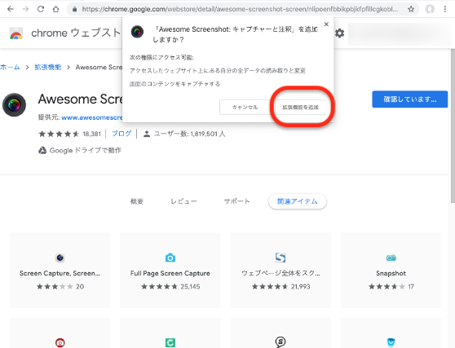Click the large Awesome Screenshot extension icon
455x348 pixels.
pos(14,104)
